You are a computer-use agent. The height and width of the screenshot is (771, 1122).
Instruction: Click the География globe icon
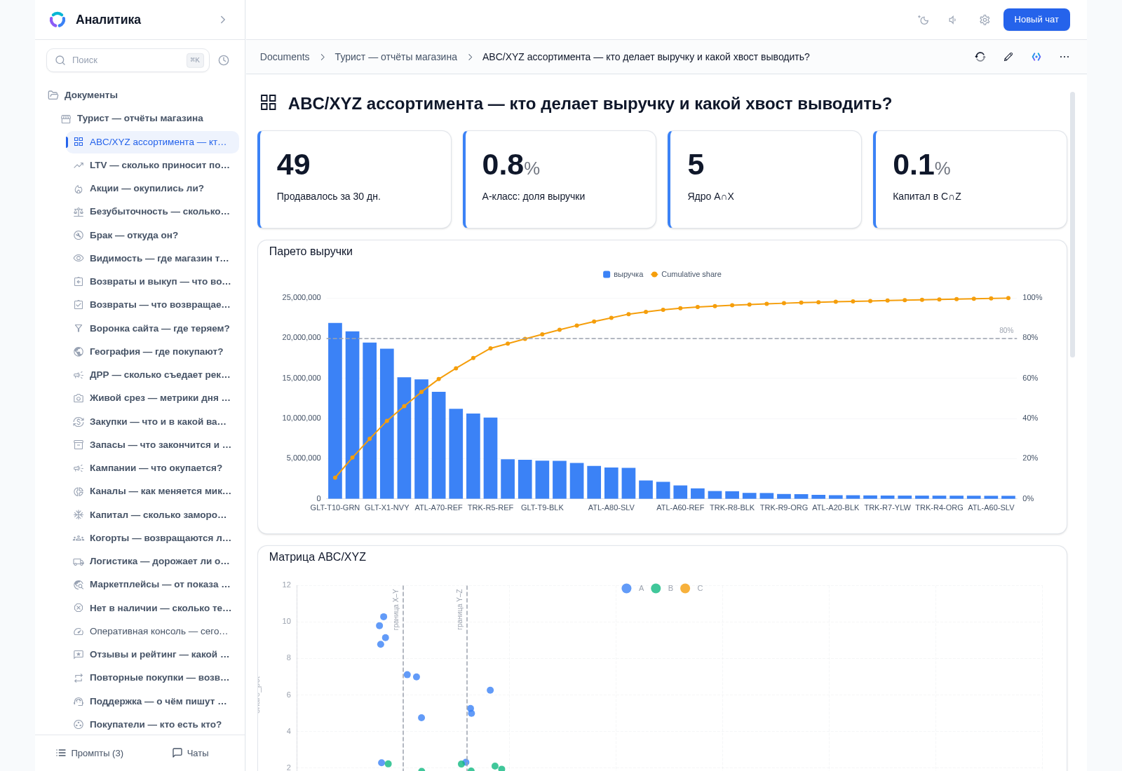pos(79,352)
